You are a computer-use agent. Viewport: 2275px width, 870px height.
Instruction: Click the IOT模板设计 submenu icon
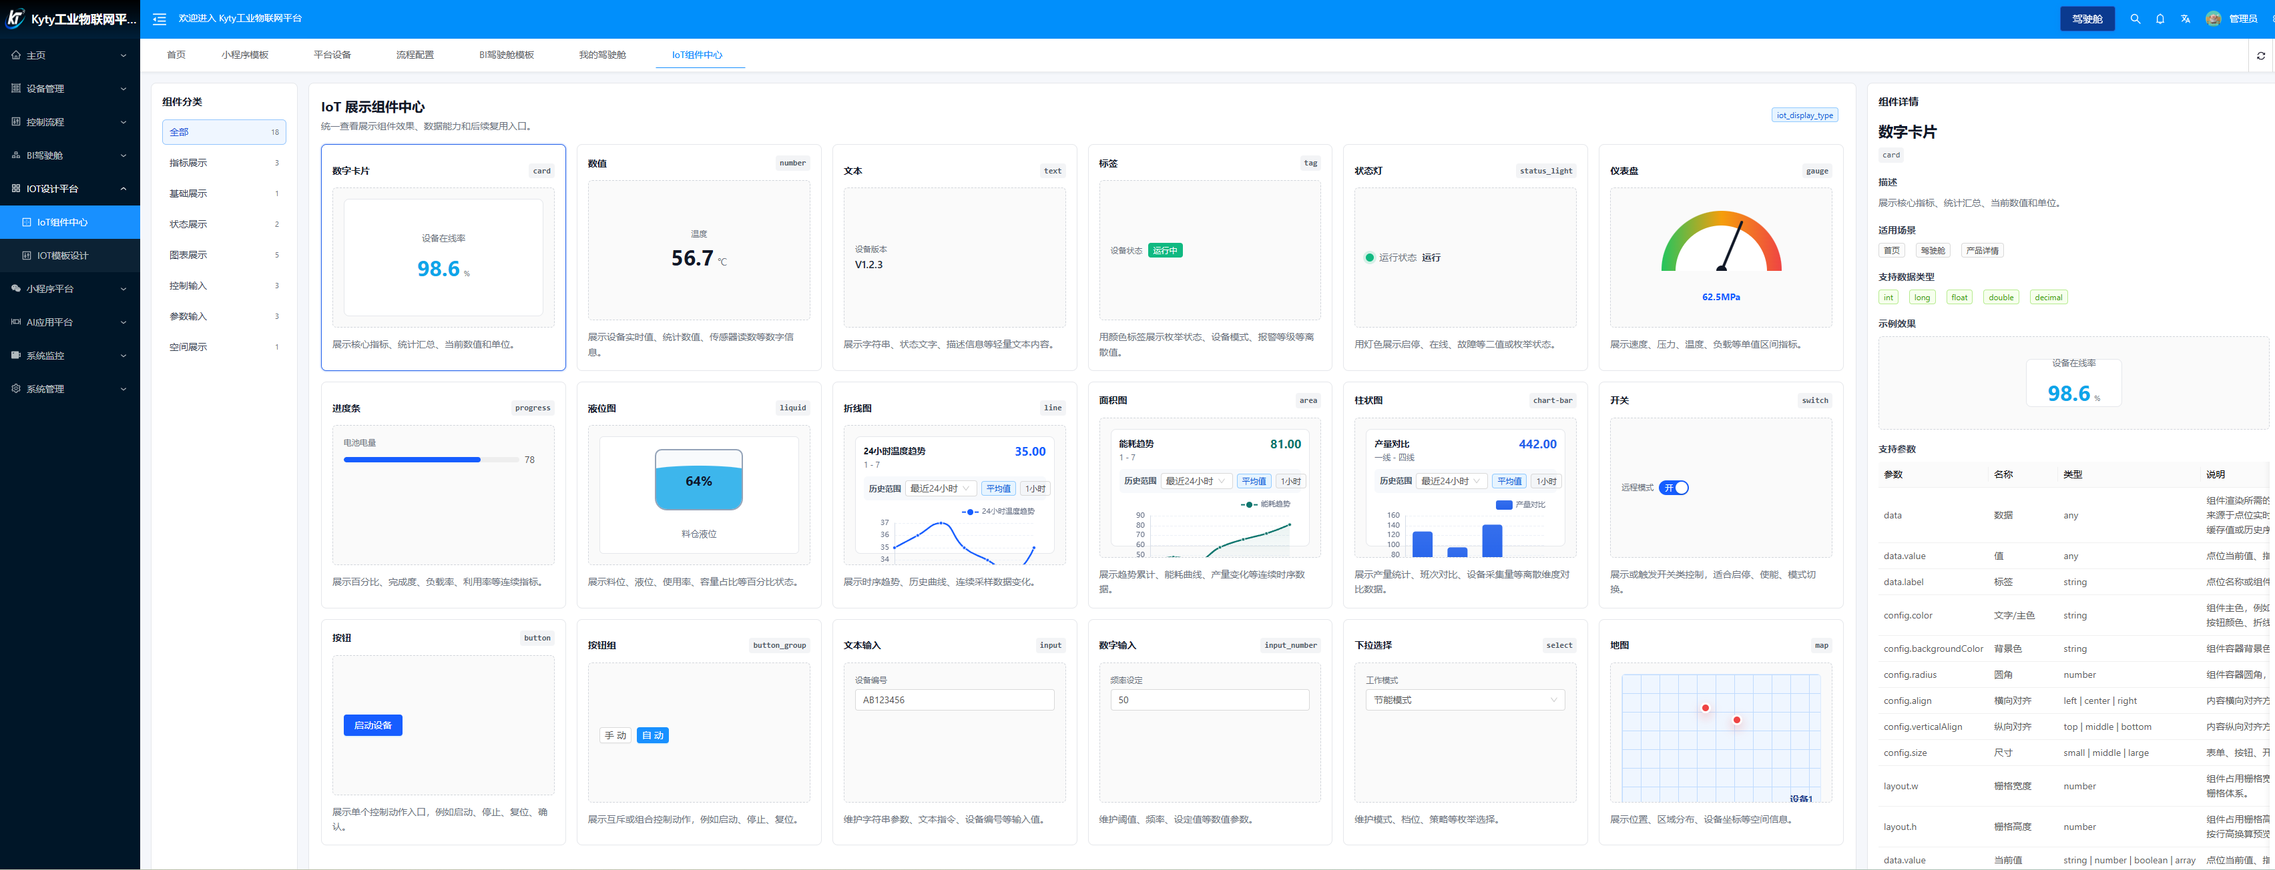tap(27, 256)
